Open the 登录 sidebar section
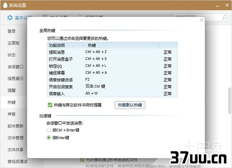This screenshot has height=168, width=232. (x=12, y=31)
